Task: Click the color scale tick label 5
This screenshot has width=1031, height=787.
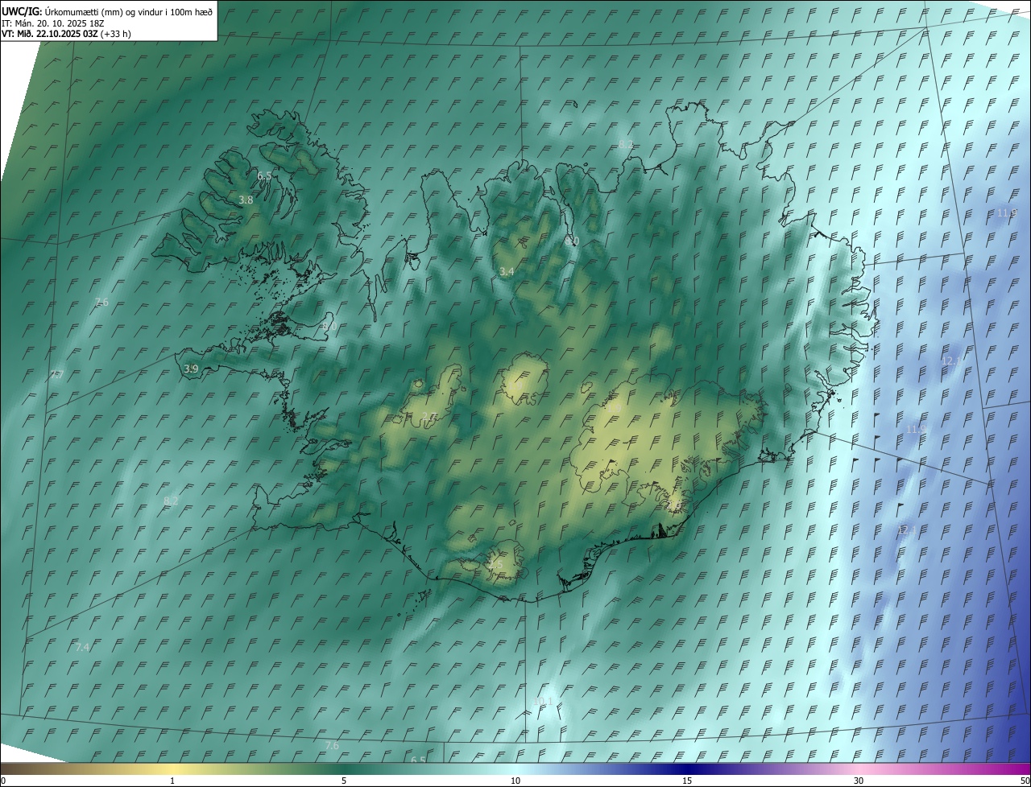Action: coord(344,781)
